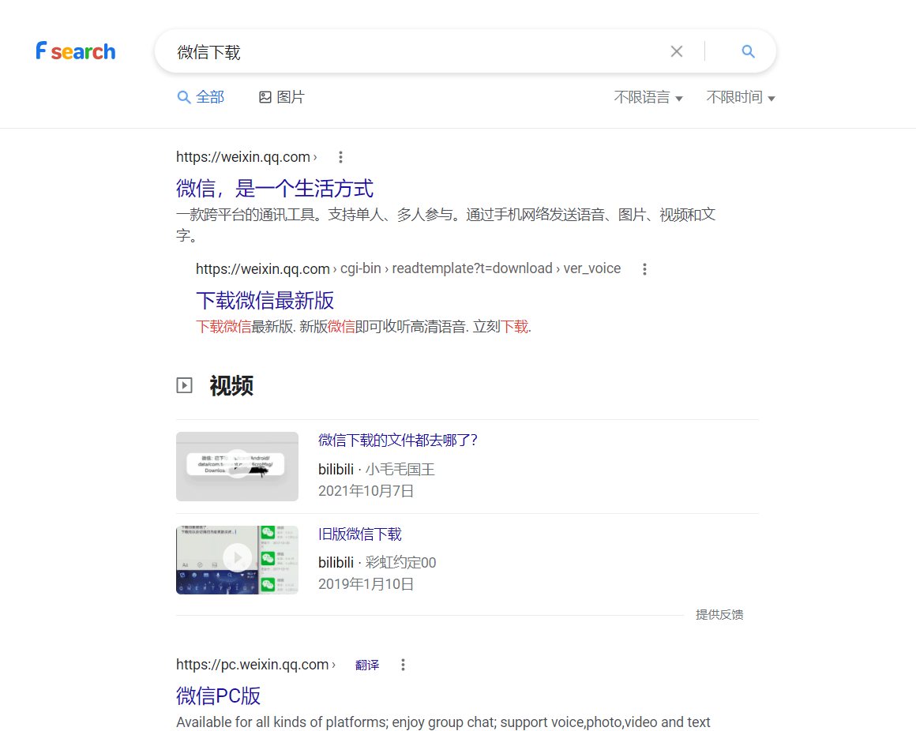Screen dimensions: 916x731
Task: Click the cgi-bin readtemplate URL breadcrumb
Action: pyautogui.click(x=408, y=268)
